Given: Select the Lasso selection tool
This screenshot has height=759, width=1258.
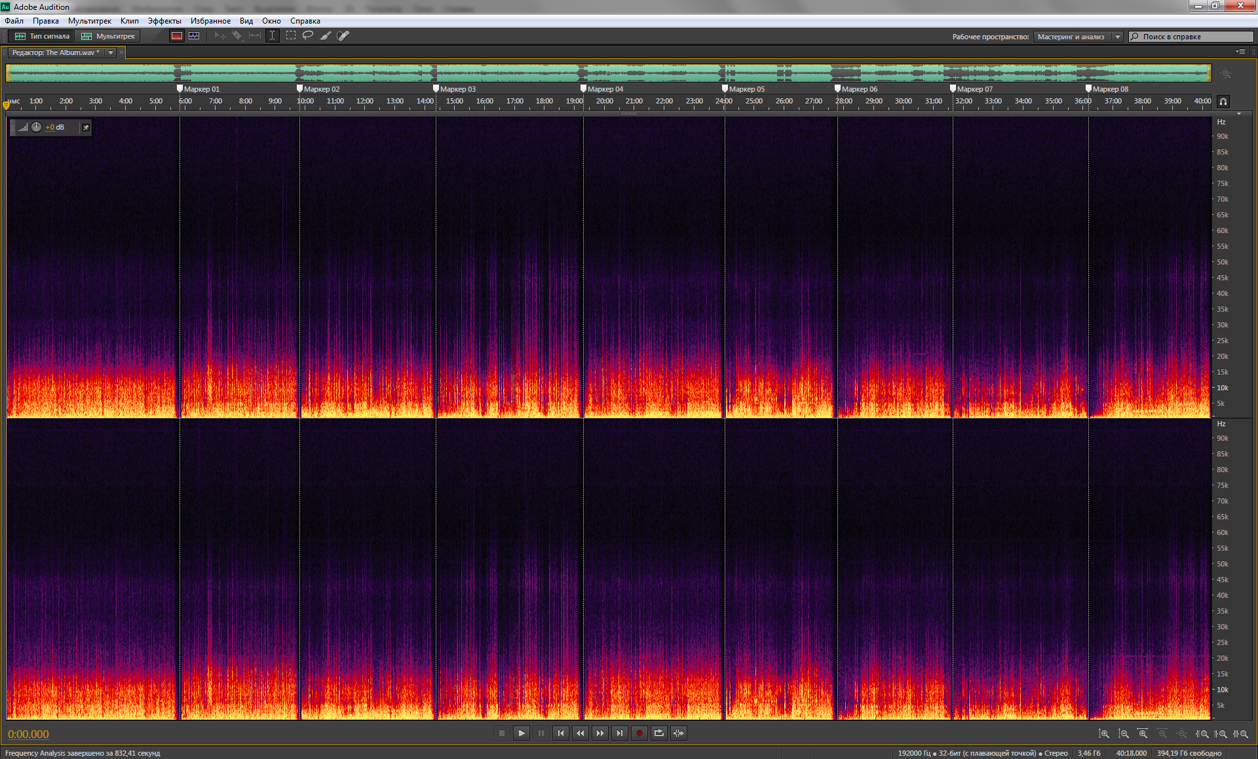Looking at the screenshot, I should point(307,36).
